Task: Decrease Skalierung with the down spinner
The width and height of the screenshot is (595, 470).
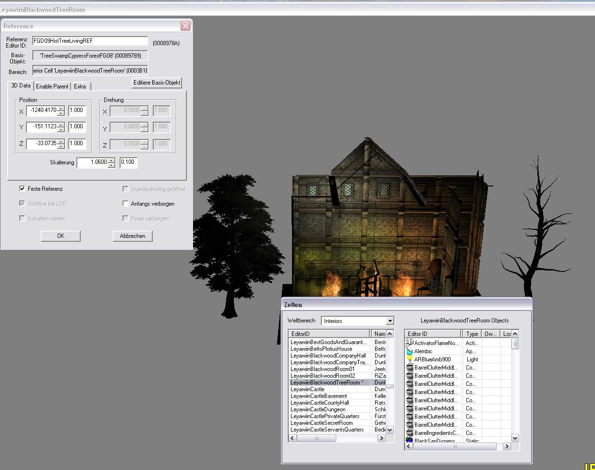Action: pyautogui.click(x=111, y=165)
